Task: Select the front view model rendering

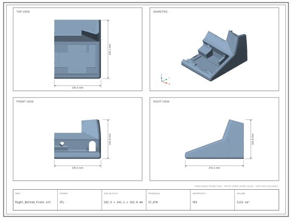Action: point(77,139)
